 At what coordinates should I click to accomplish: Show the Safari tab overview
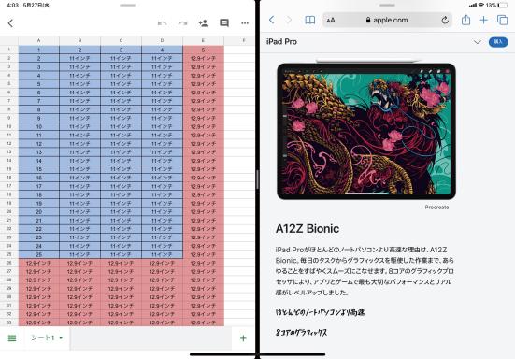click(502, 20)
